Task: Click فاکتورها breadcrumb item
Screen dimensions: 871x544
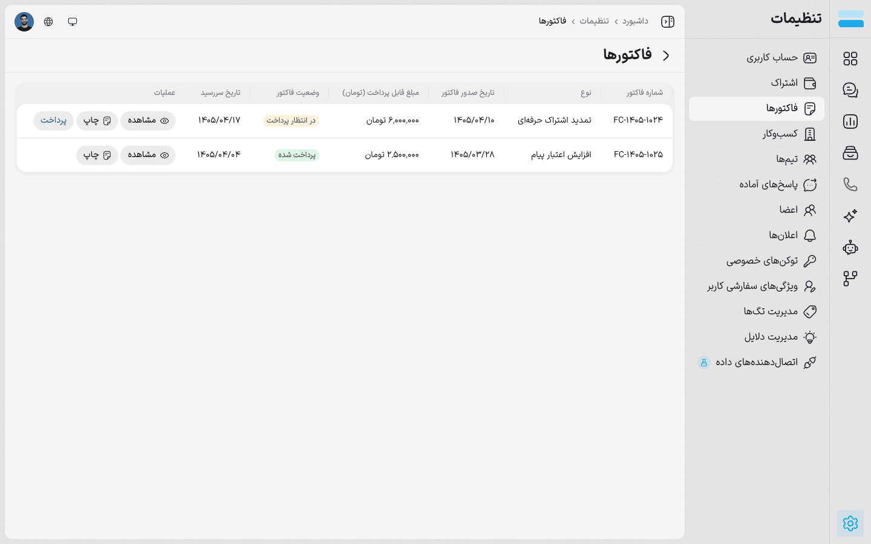Action: point(552,21)
